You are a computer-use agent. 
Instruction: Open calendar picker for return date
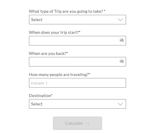pos(122,61)
